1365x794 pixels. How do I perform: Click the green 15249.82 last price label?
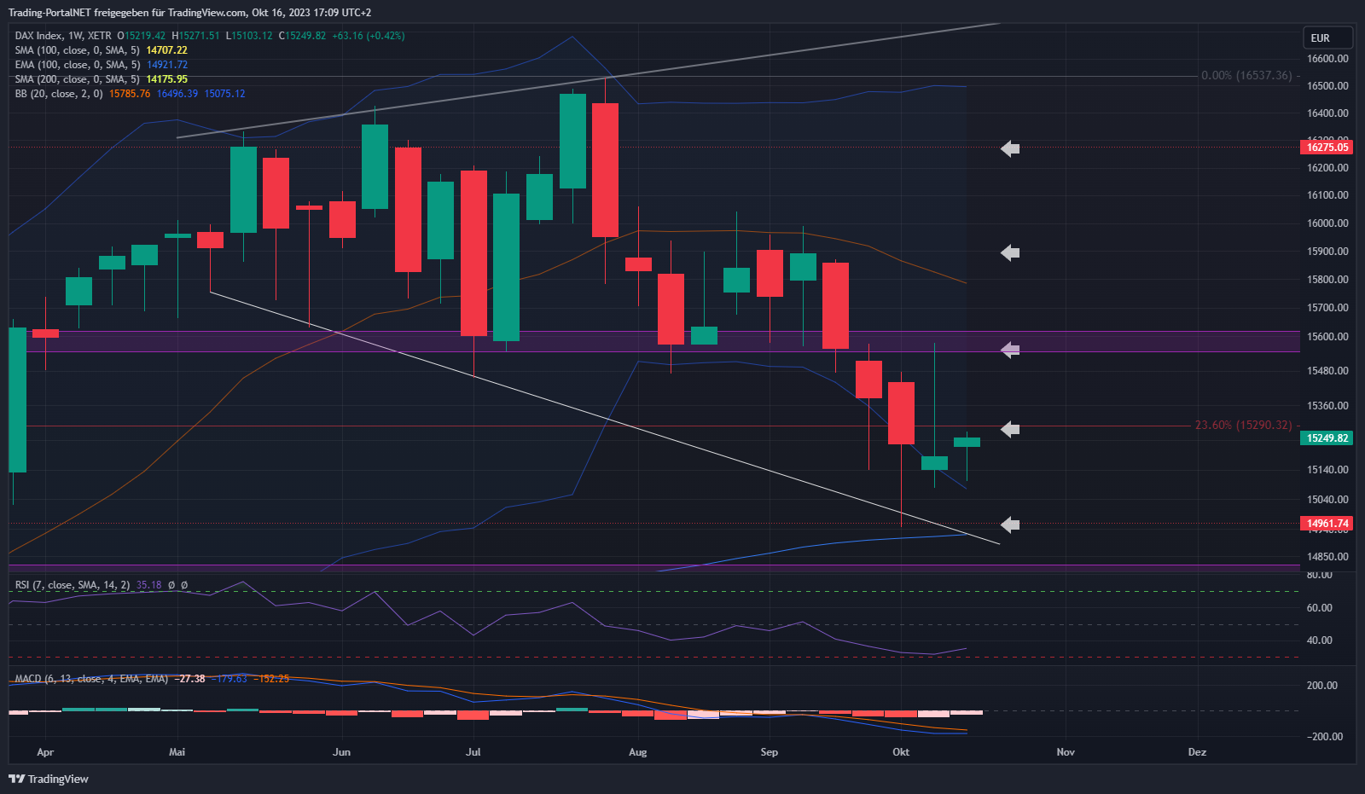(1327, 438)
